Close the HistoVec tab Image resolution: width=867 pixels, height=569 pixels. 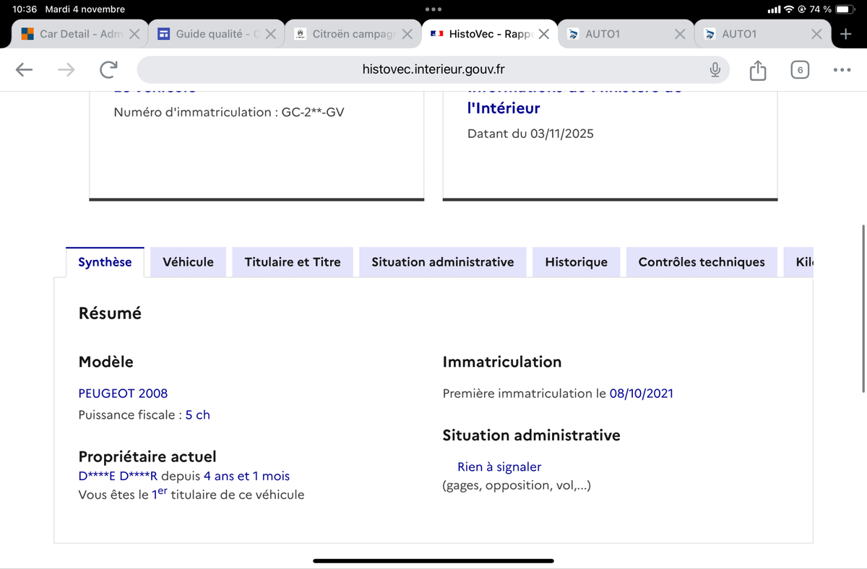click(x=544, y=34)
